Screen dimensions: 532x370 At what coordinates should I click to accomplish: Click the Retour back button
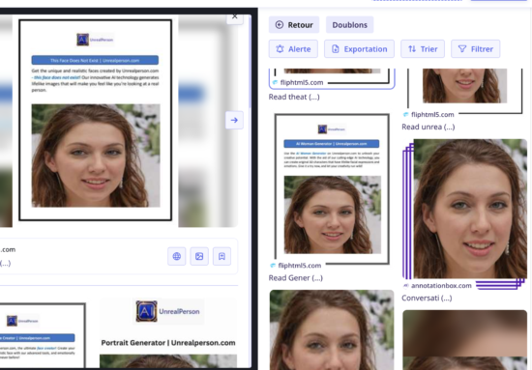click(294, 25)
